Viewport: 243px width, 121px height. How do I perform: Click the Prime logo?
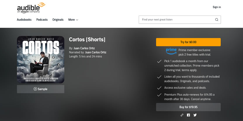[x=171, y=51]
